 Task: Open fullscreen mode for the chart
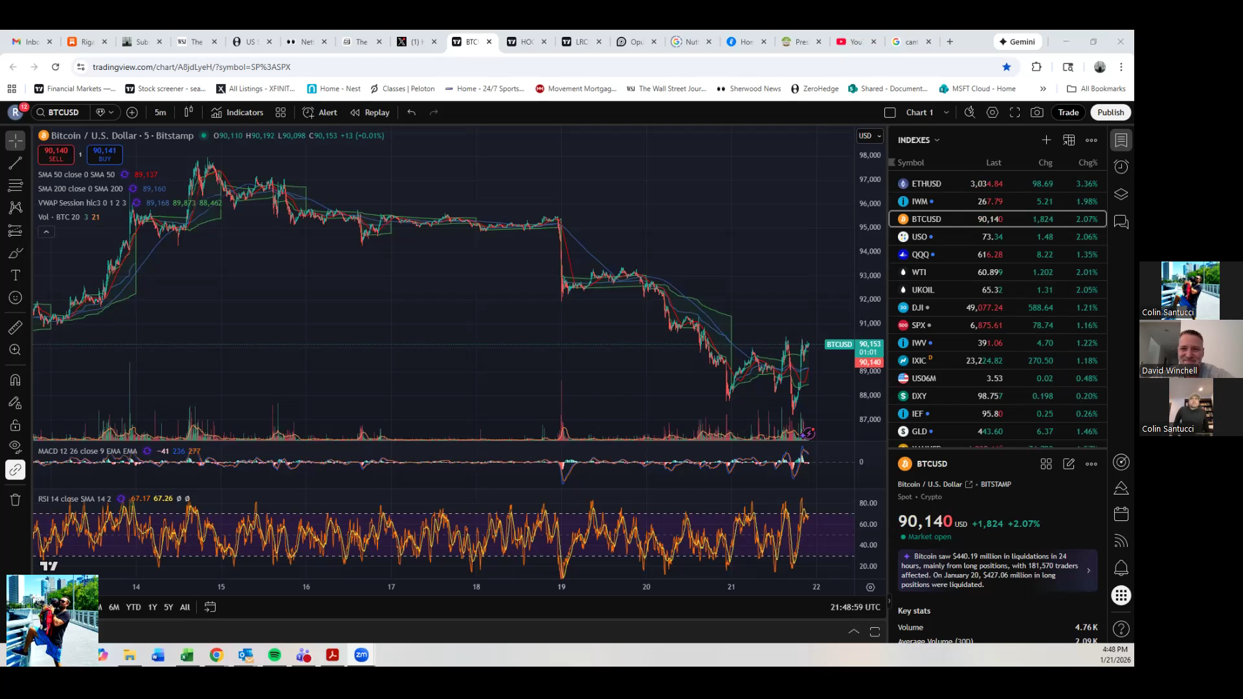[1015, 112]
